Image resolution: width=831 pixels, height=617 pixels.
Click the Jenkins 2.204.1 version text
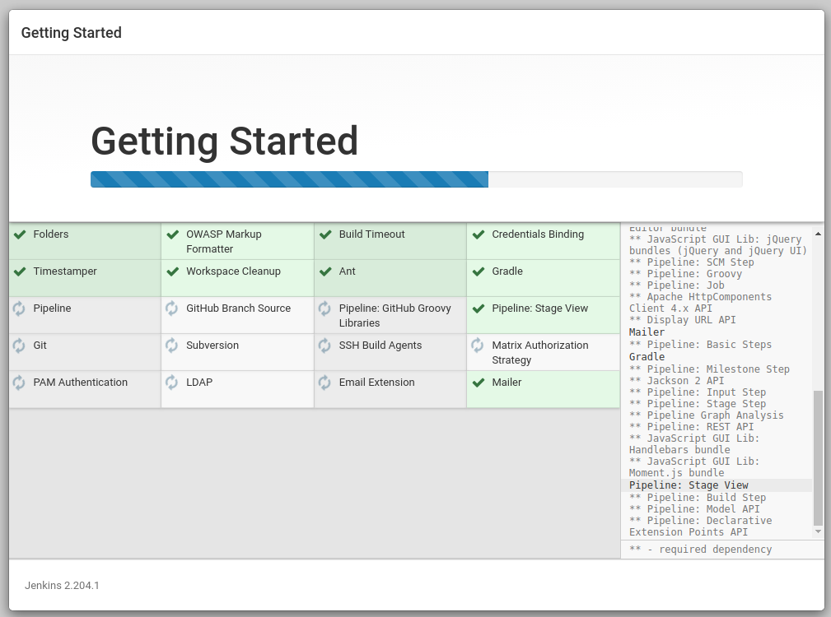[62, 586]
